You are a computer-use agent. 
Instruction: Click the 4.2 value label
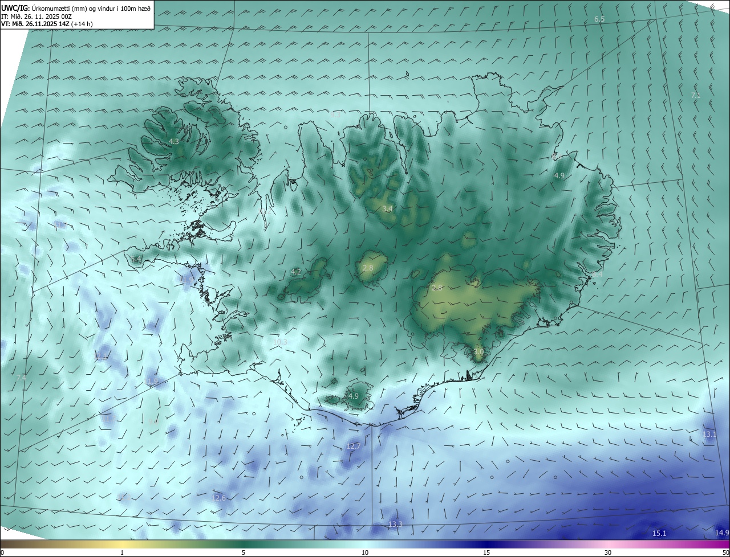coord(296,272)
